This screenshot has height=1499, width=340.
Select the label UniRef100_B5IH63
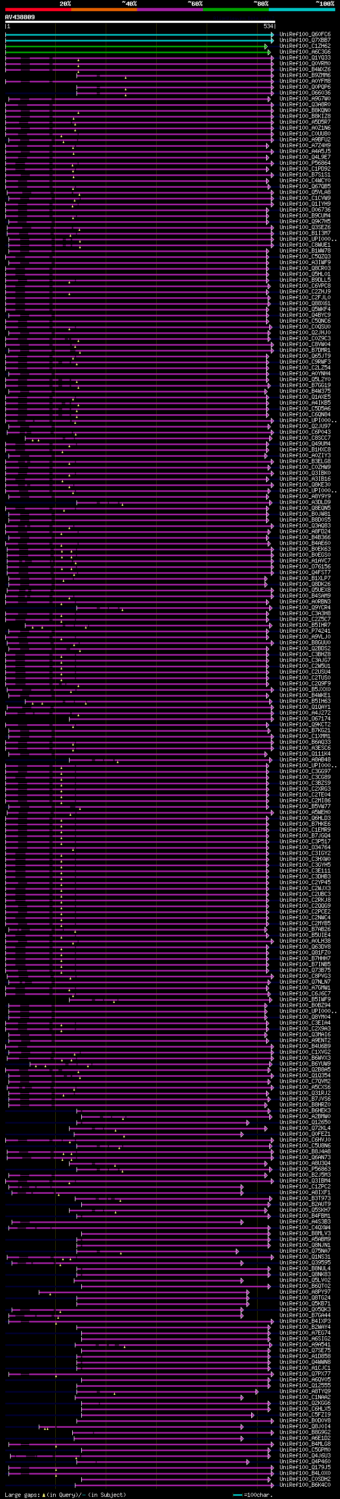(305, 701)
